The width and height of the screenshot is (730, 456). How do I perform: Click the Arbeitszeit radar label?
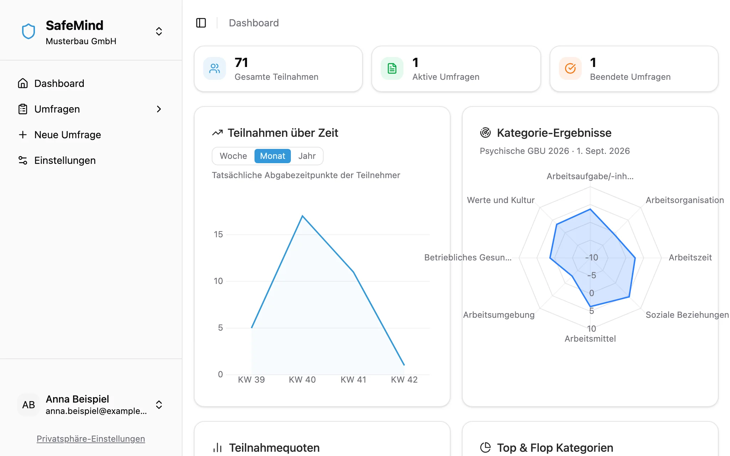pos(690,258)
